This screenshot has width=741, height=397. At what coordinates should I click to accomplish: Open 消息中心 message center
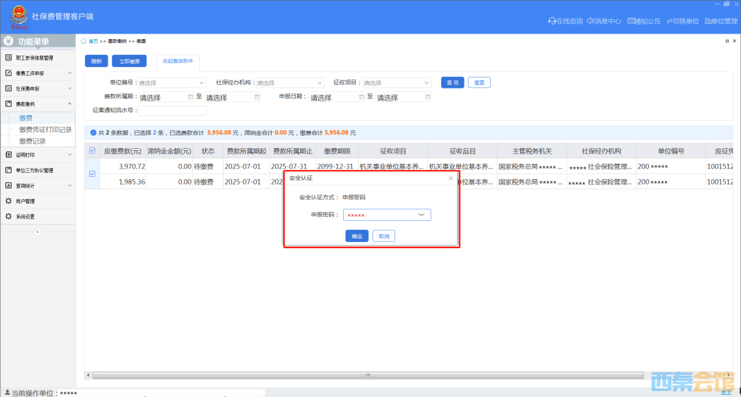pyautogui.click(x=604, y=21)
